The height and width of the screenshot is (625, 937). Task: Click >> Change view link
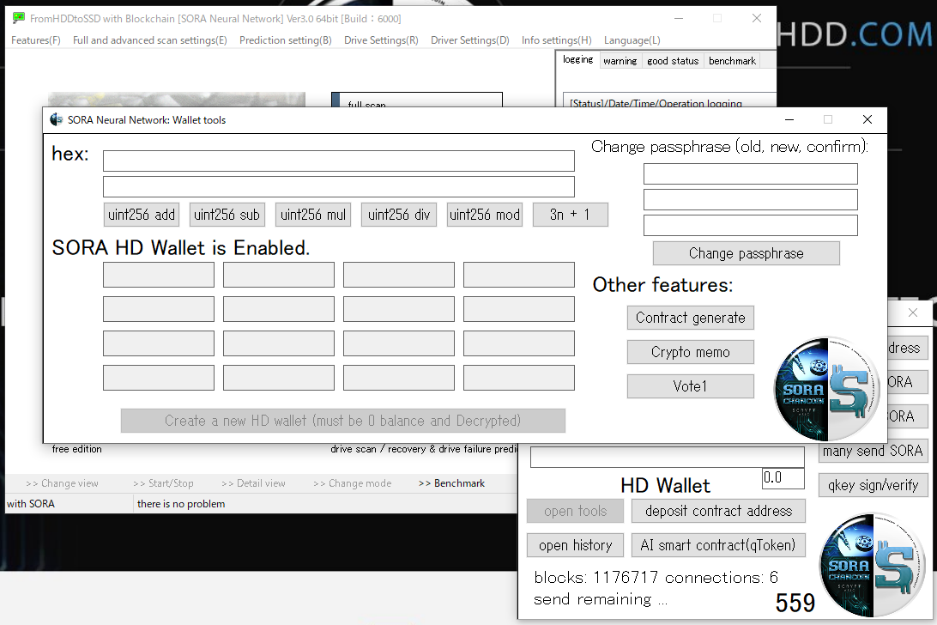click(x=62, y=483)
